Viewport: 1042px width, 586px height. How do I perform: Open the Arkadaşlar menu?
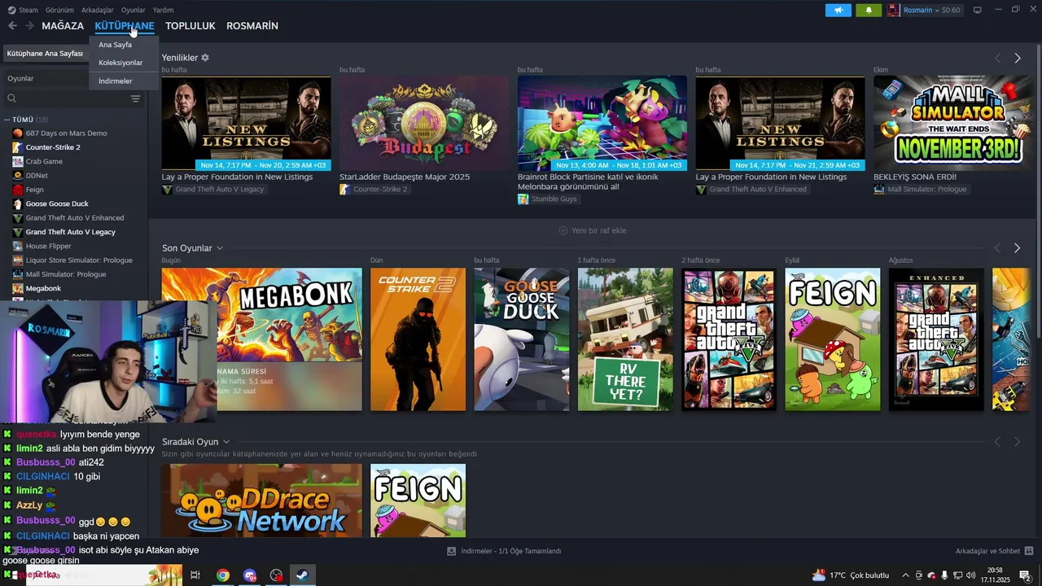point(98,10)
